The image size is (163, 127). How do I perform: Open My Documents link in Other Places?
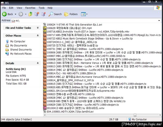[18, 46]
